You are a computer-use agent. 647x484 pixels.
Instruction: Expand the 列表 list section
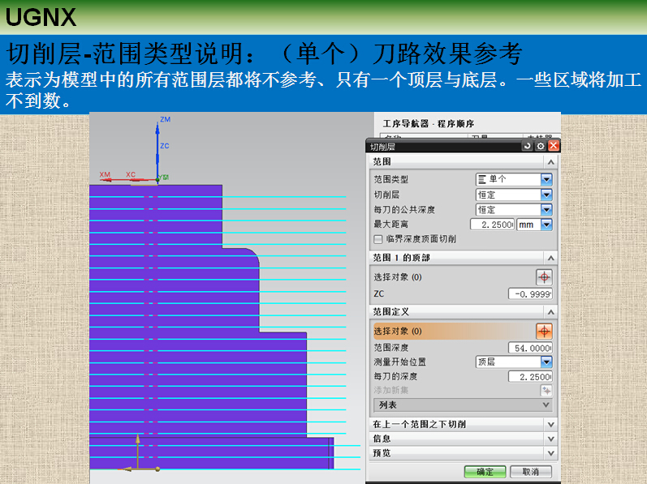(463, 405)
